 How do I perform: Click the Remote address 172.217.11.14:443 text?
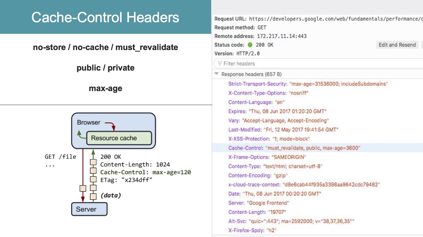[282, 36]
